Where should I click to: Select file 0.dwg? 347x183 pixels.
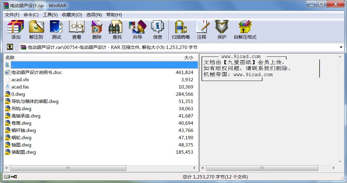click(x=18, y=94)
